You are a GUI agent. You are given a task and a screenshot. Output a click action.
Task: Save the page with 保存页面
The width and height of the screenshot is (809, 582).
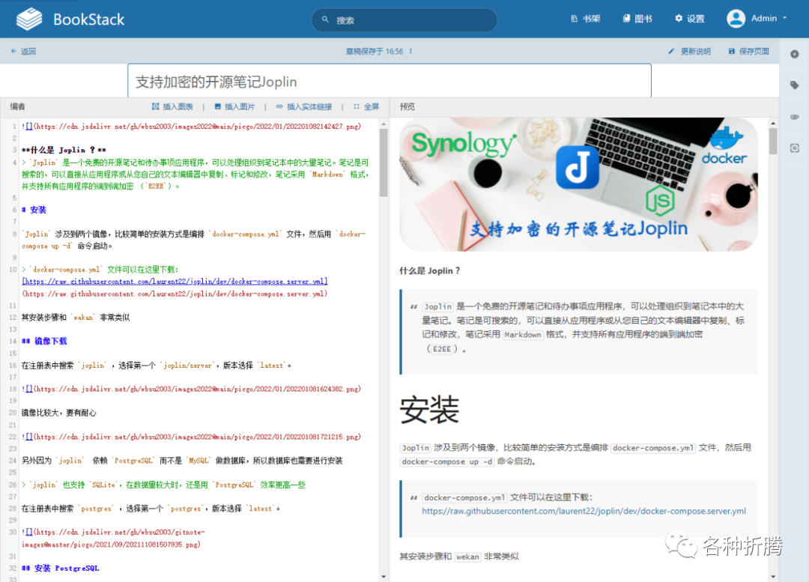point(748,51)
